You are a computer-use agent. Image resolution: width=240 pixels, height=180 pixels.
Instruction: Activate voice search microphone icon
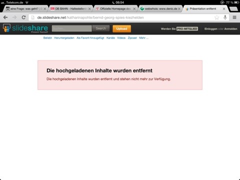[225, 17]
